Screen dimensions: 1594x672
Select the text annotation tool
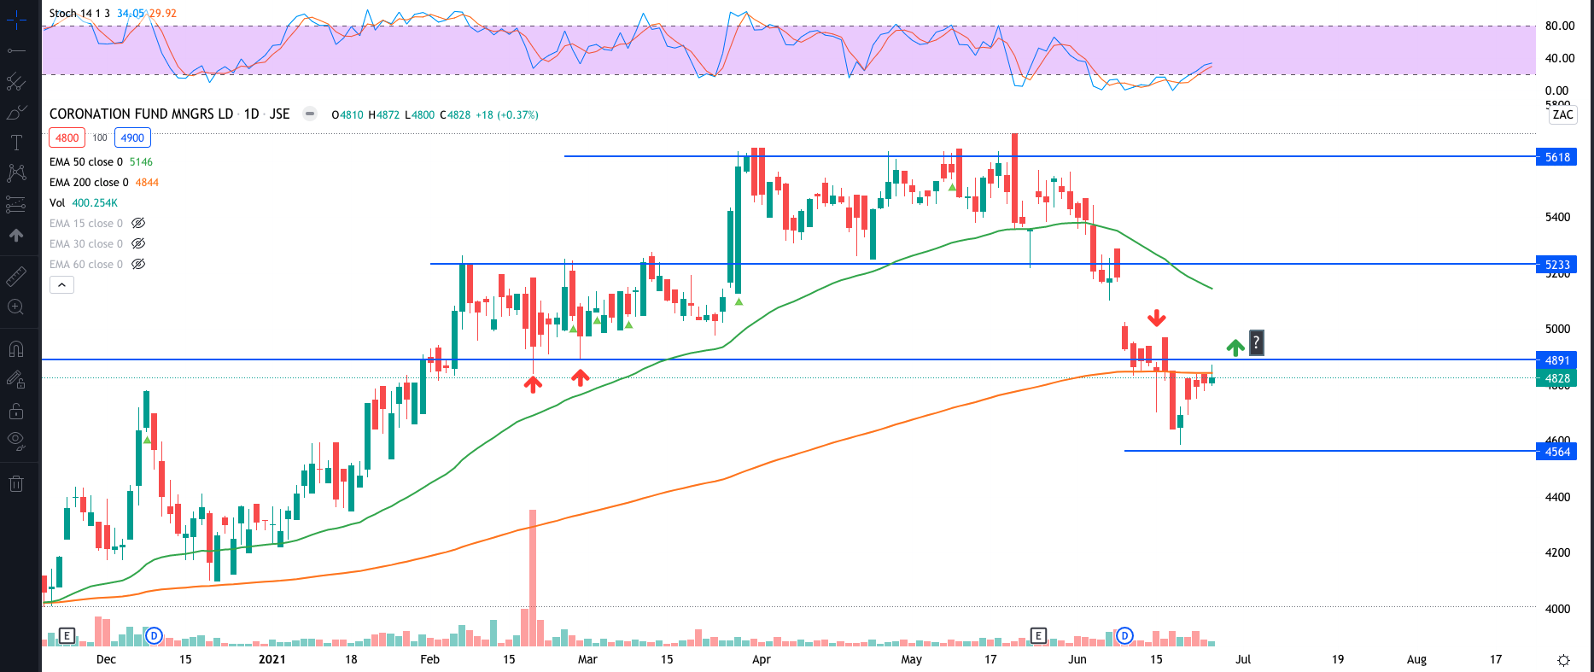pos(16,143)
